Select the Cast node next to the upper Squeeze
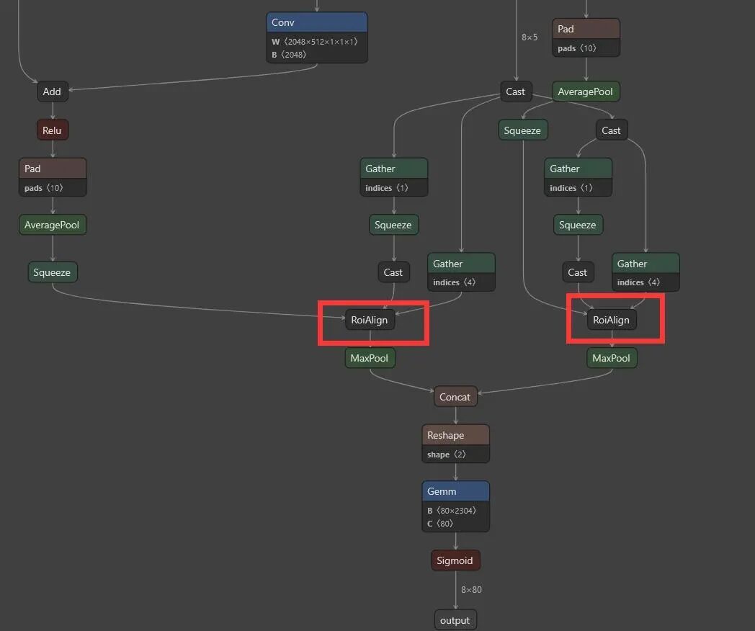Image resolution: width=755 pixels, height=631 pixels. [612, 130]
